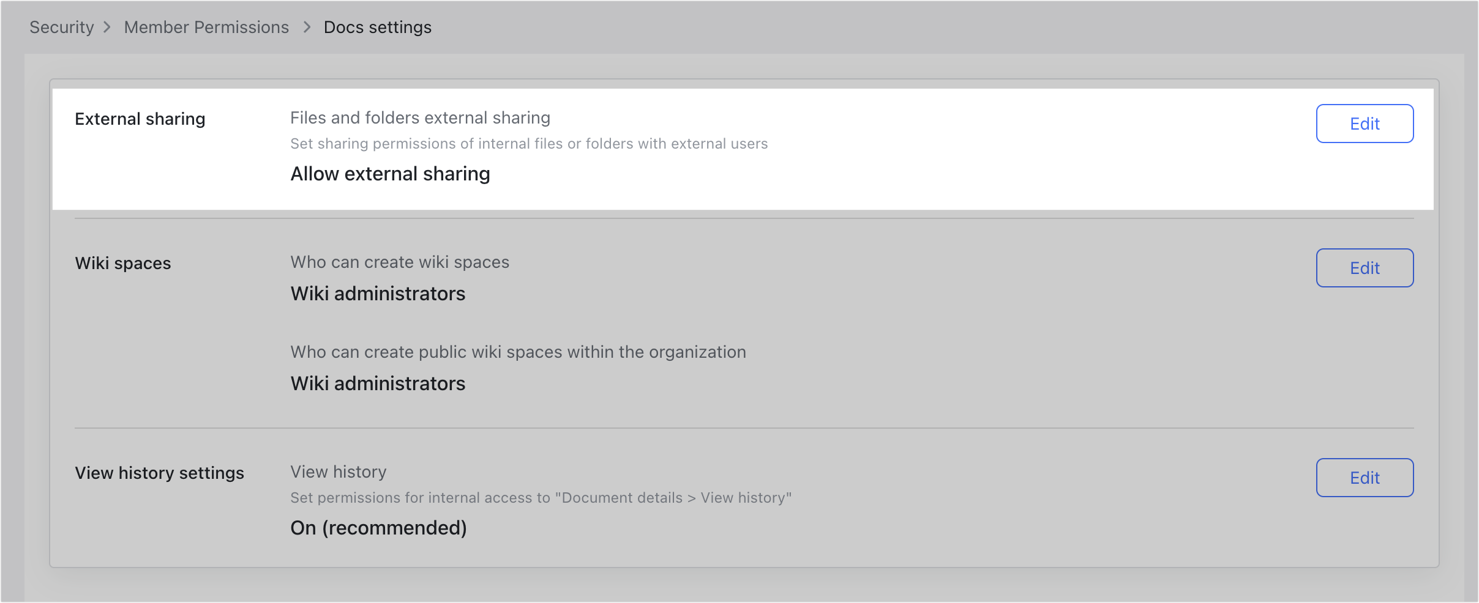Viewport: 1479px width, 603px height.
Task: Click the Edit button for Wiki spaces
Action: click(1364, 268)
